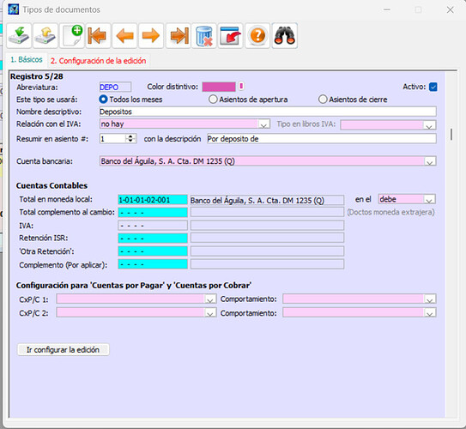The width and height of the screenshot is (466, 429).
Task: Click the description field 'Por deposito de'
Action: click(x=322, y=139)
